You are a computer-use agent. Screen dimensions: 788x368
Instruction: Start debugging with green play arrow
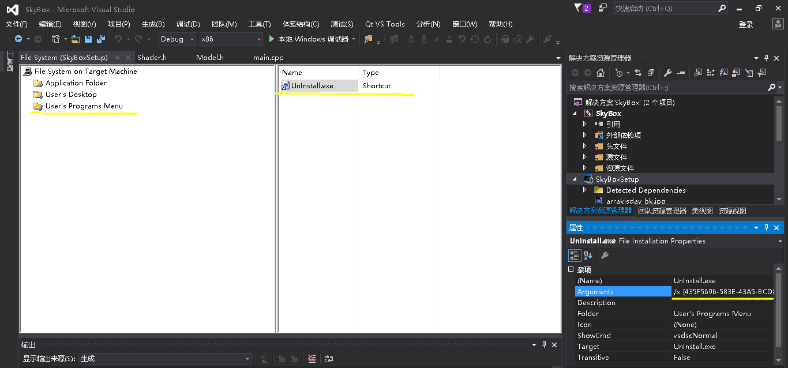pyautogui.click(x=272, y=39)
